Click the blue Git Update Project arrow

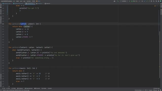(x=145, y=1)
